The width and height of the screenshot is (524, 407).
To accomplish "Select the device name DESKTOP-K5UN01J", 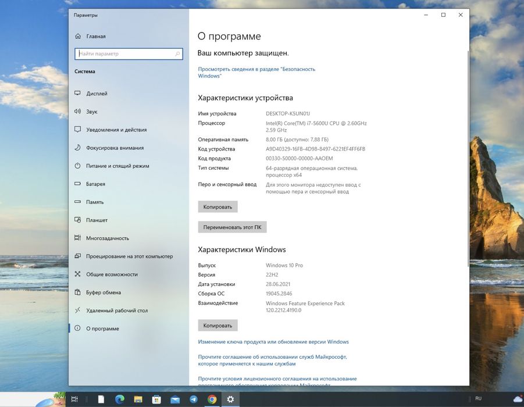I will 288,113.
